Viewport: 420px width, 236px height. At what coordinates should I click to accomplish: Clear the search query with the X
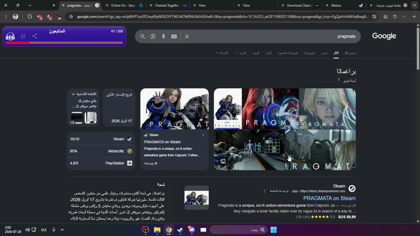[187, 36]
